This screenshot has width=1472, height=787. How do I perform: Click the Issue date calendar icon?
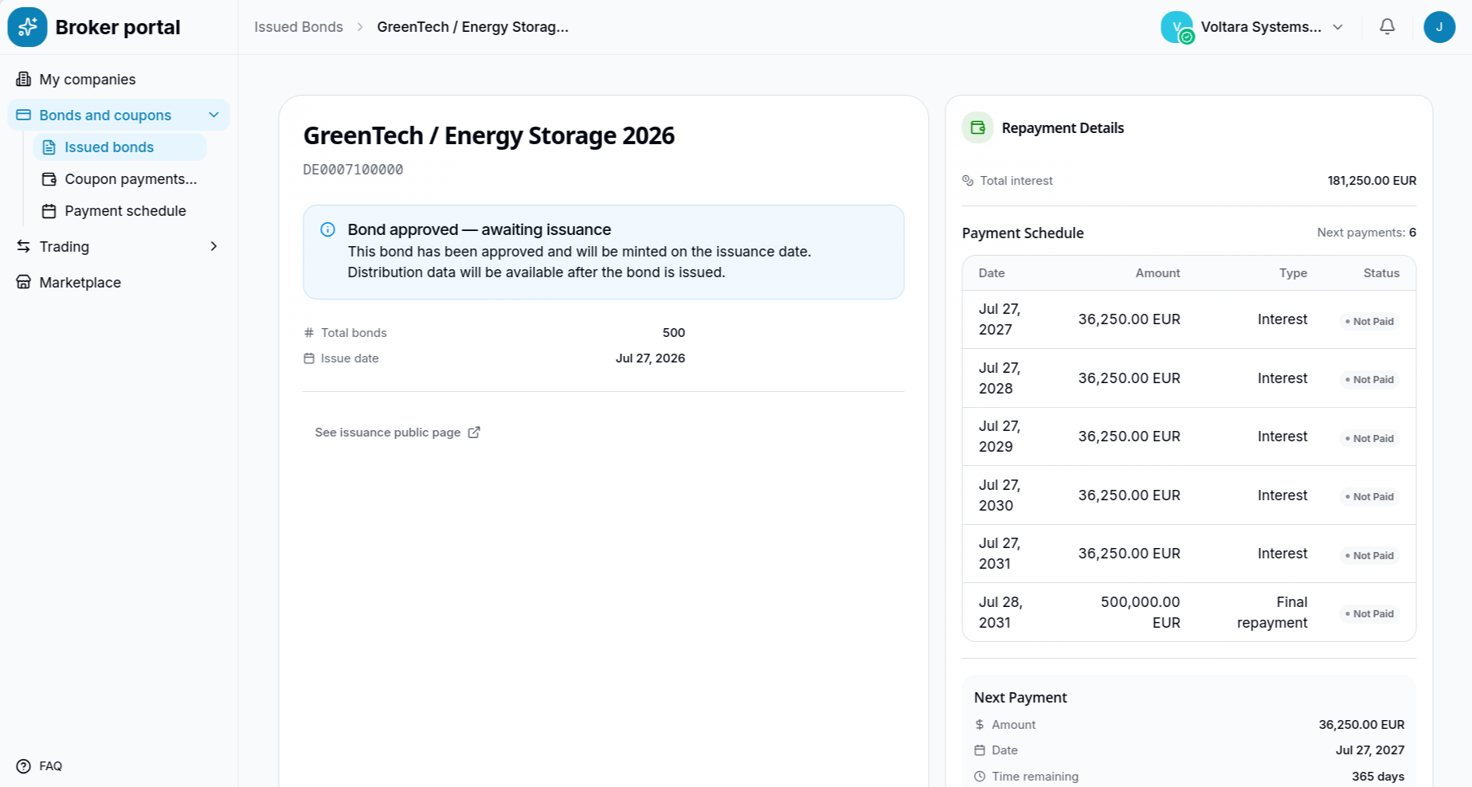coord(309,358)
